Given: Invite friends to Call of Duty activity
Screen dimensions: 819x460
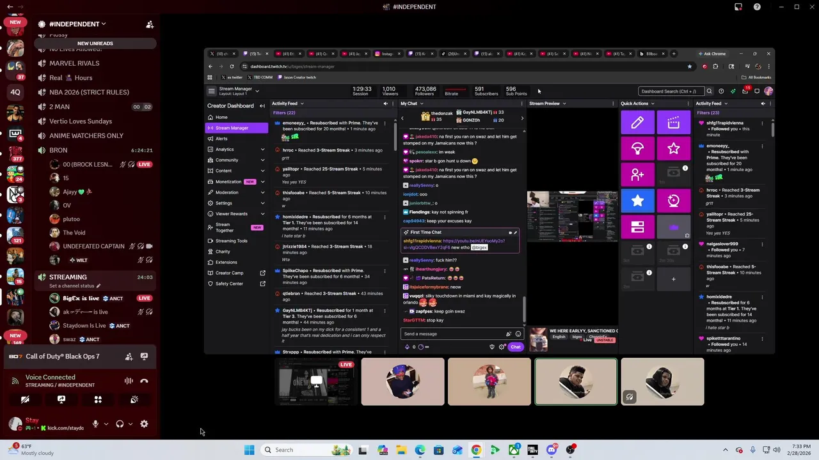Looking at the screenshot, I should click(129, 356).
